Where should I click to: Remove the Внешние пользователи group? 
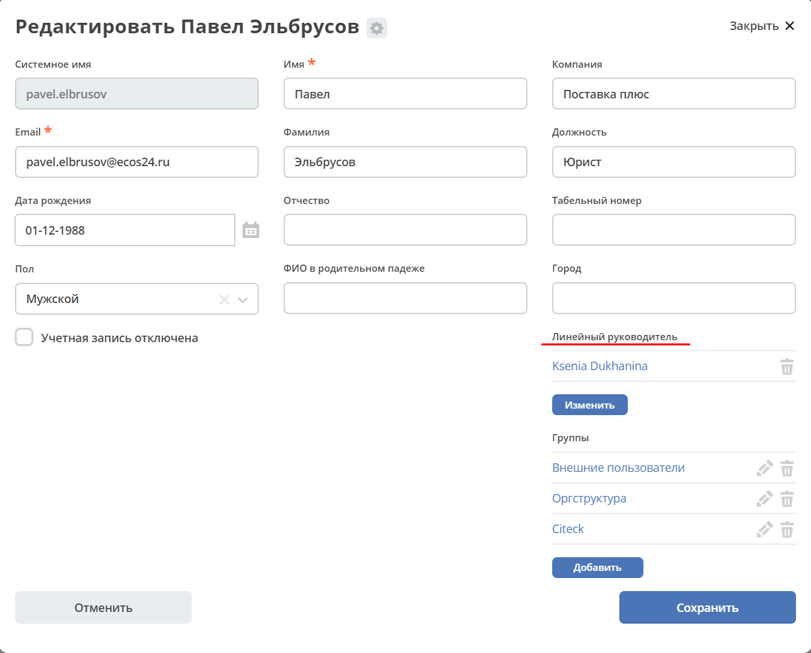[x=787, y=468]
